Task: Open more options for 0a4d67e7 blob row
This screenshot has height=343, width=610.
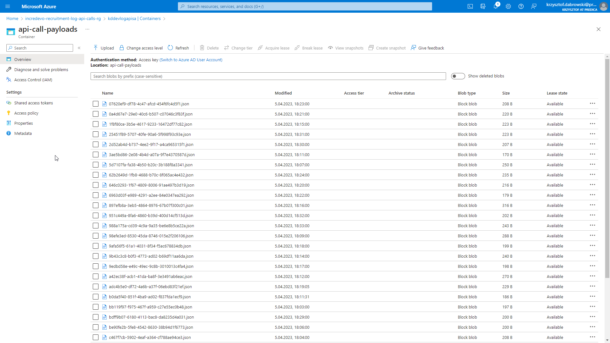Action: pyautogui.click(x=592, y=114)
